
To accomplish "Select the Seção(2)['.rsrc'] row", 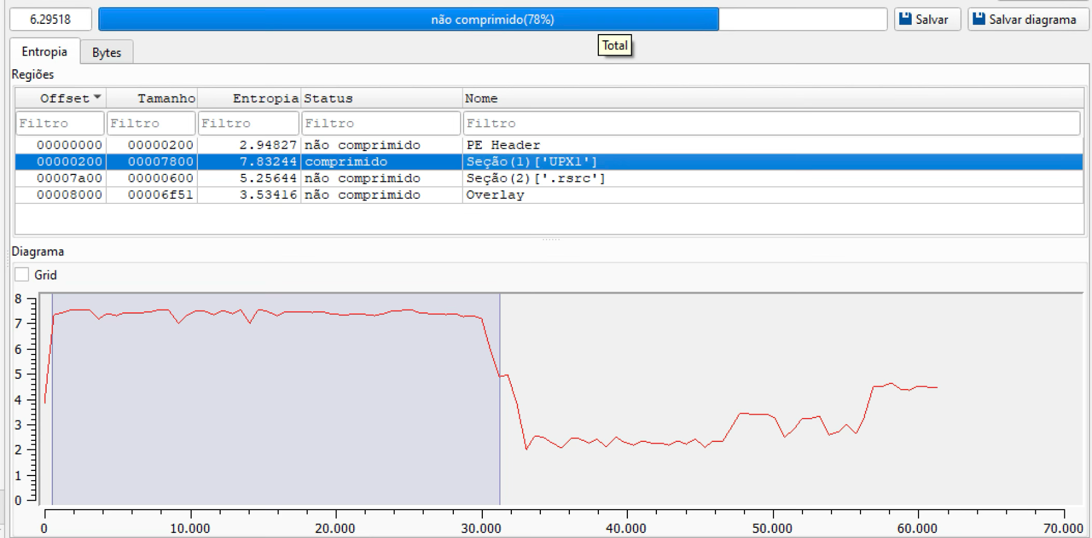I will pyautogui.click(x=549, y=178).
